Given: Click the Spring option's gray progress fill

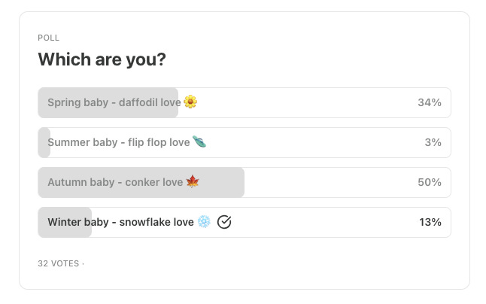Looking at the screenshot, I should pyautogui.click(x=108, y=112).
